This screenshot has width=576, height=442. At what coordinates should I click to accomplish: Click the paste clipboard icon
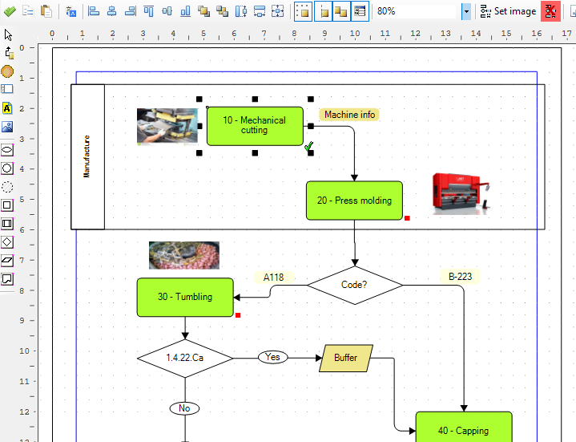pyautogui.click(x=46, y=11)
